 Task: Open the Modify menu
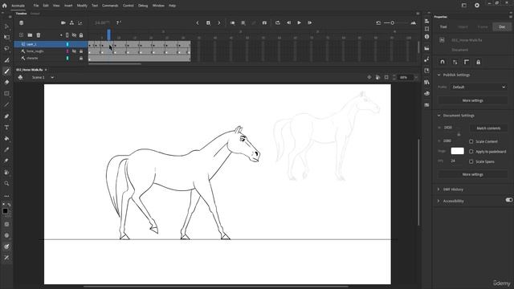(82, 6)
